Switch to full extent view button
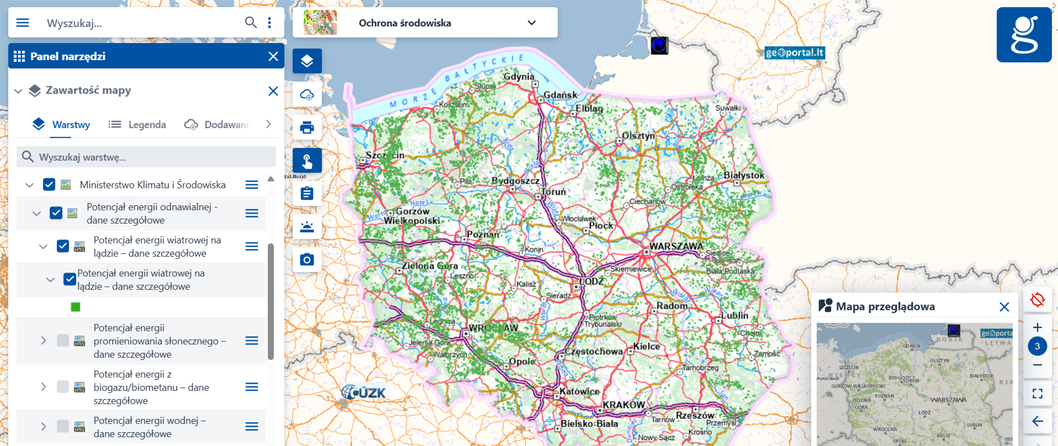The height and width of the screenshot is (446, 1058). pyautogui.click(x=1038, y=393)
